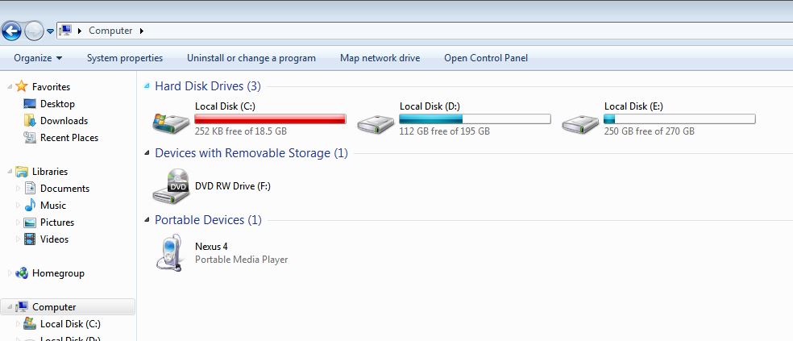Image resolution: width=793 pixels, height=341 pixels.
Task: Collapse the Portable Devices group
Action: (147, 220)
